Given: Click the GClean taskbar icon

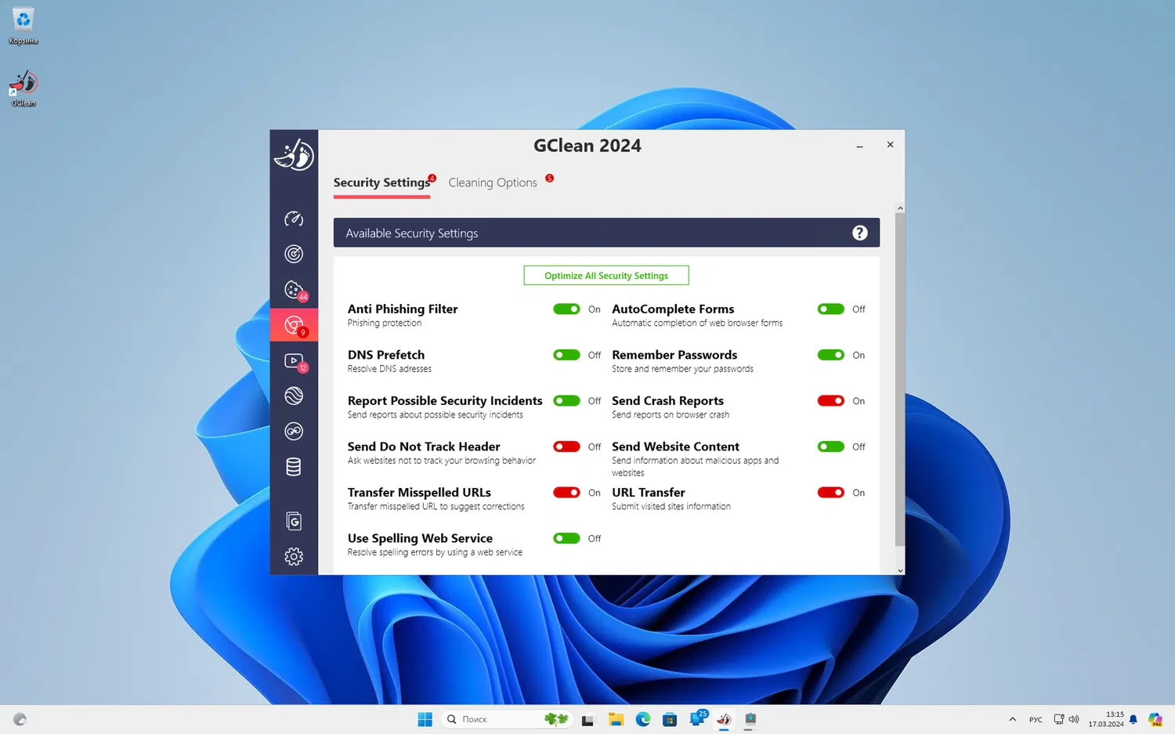Looking at the screenshot, I should 724,719.
